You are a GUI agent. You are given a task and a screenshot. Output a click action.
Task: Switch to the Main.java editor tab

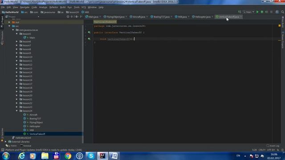click(x=93, y=17)
